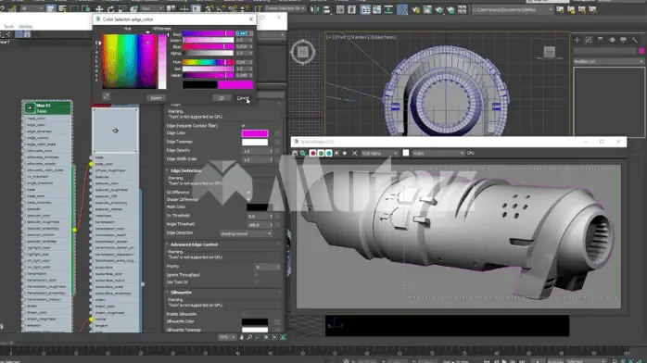Open the magenta Edge Color swatch
Image resolution: width=647 pixels, height=363 pixels.
click(255, 133)
